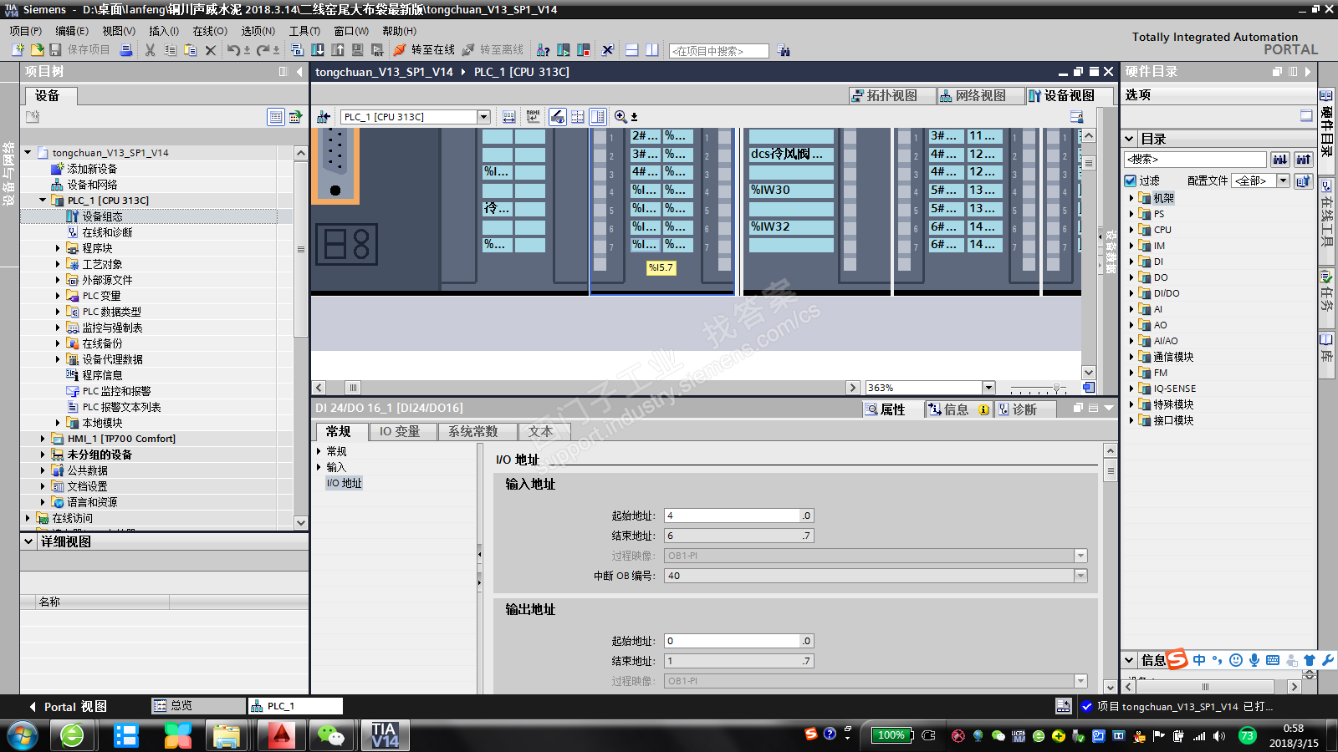This screenshot has width=1338, height=752.
Task: Click the 在项目中搜索 search field
Action: [718, 51]
